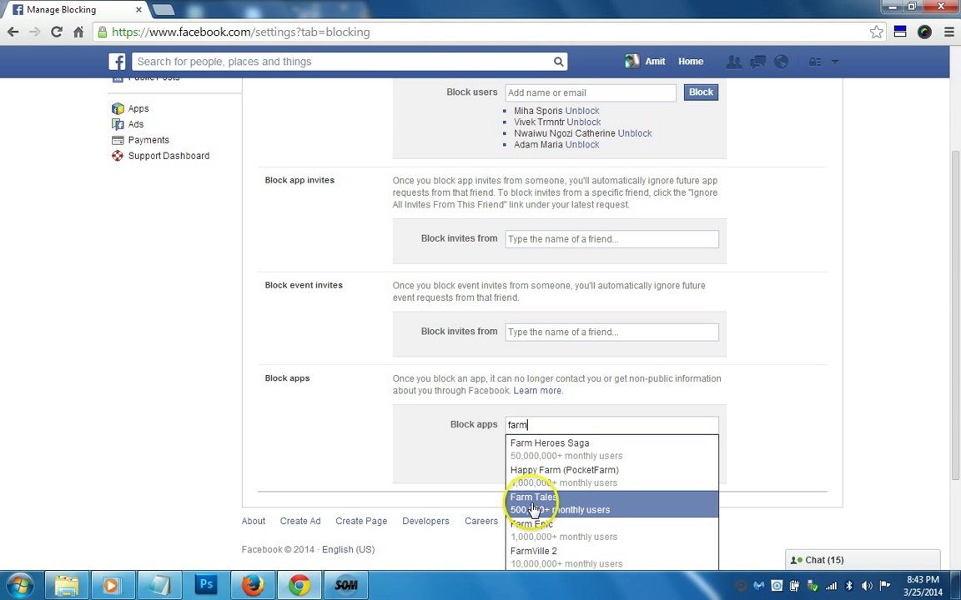
Task: Go back with the browser back arrow
Action: click(x=13, y=32)
